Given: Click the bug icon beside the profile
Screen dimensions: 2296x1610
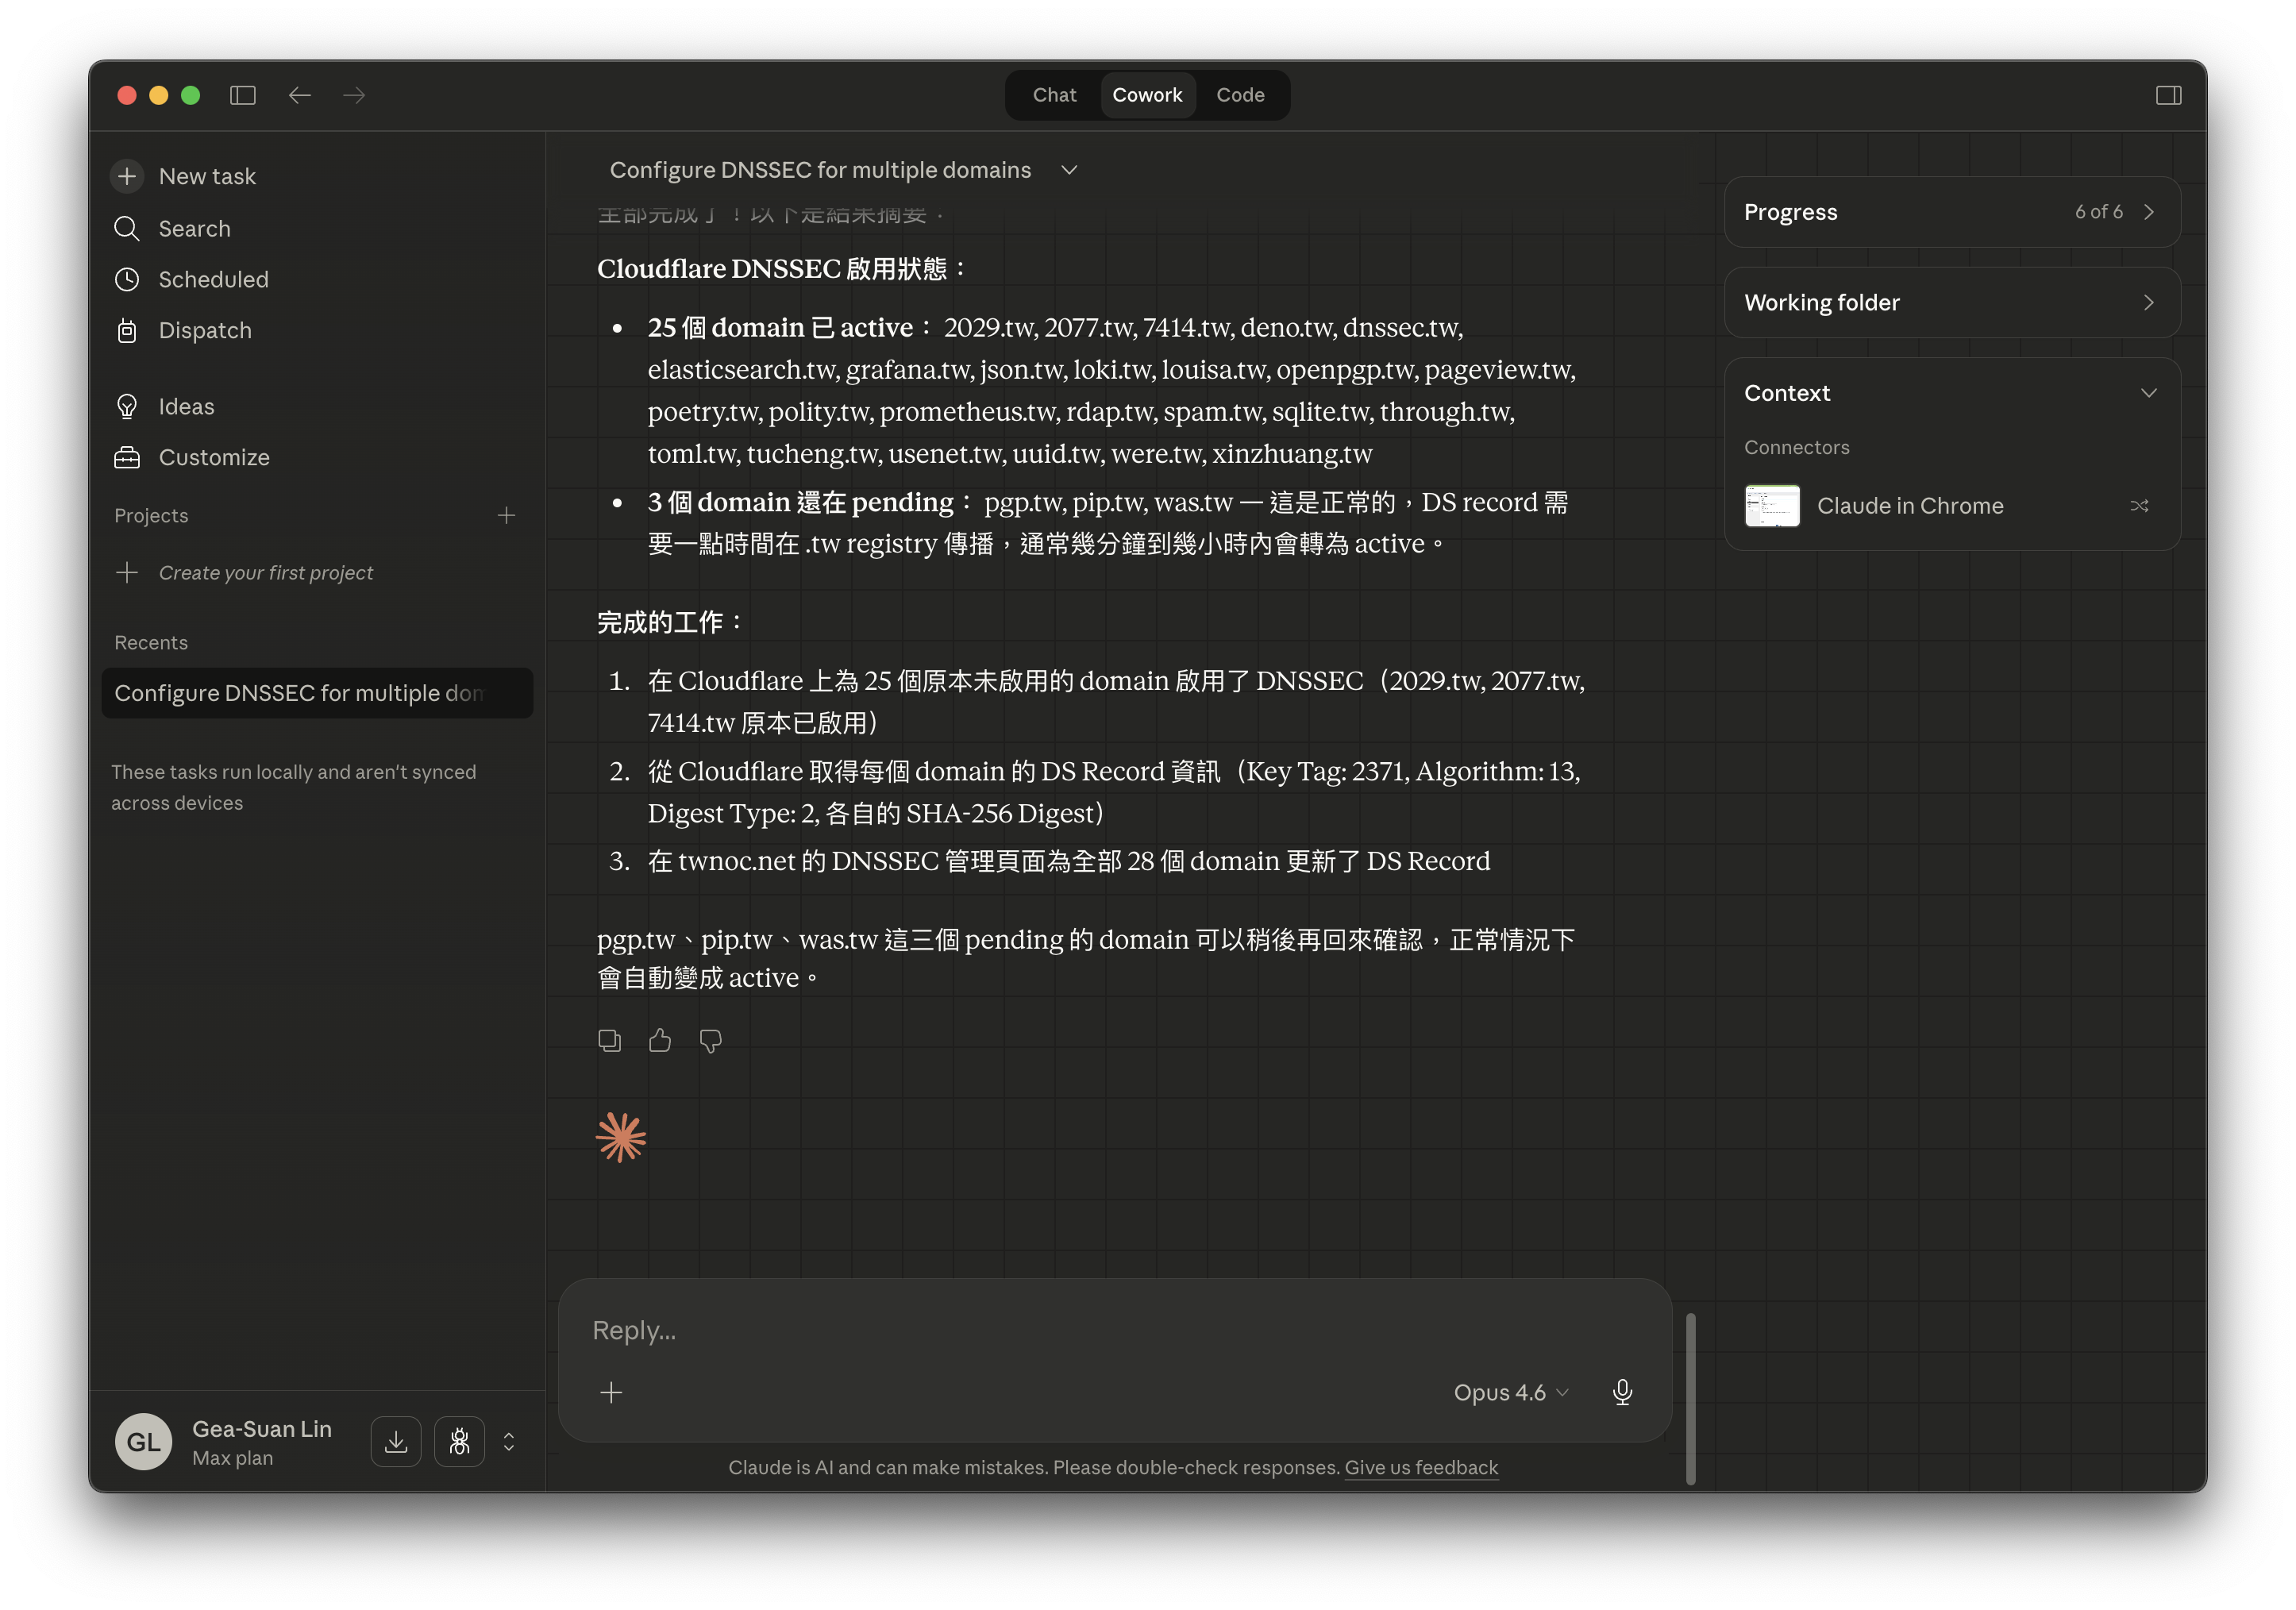Looking at the screenshot, I should 459,1441.
